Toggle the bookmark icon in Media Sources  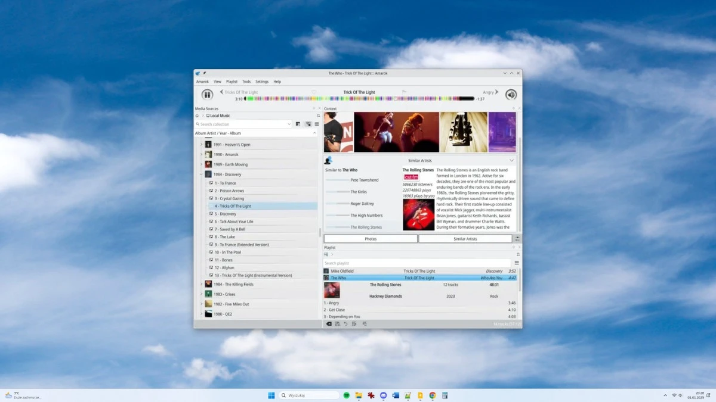point(318,116)
